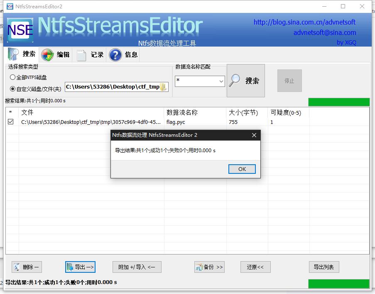Open the 搜索 tab
This screenshot has height=294, width=375.
coord(22,54)
